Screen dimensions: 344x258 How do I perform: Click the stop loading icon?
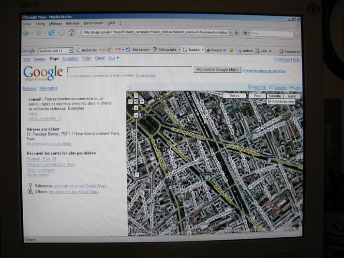pos(61,33)
